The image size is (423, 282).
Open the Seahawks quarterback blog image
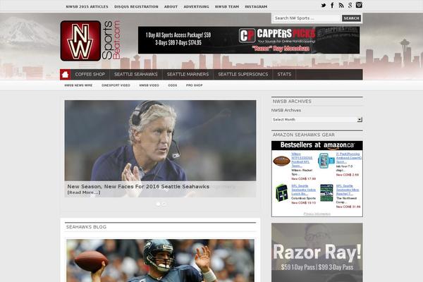pos(160,260)
